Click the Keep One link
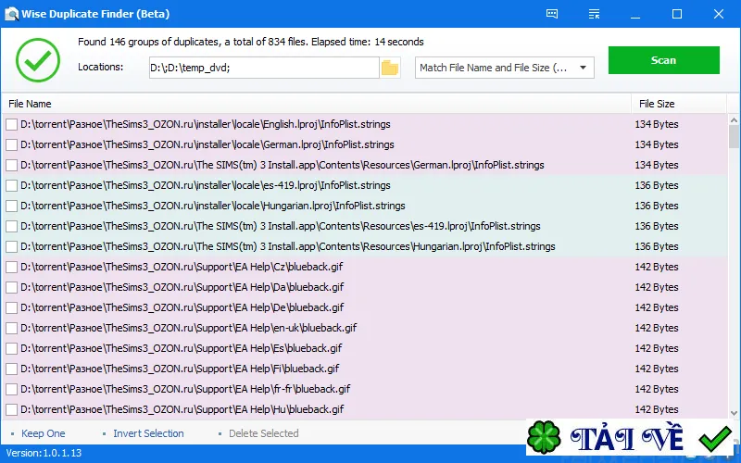Image resolution: width=741 pixels, height=463 pixels. (43, 433)
